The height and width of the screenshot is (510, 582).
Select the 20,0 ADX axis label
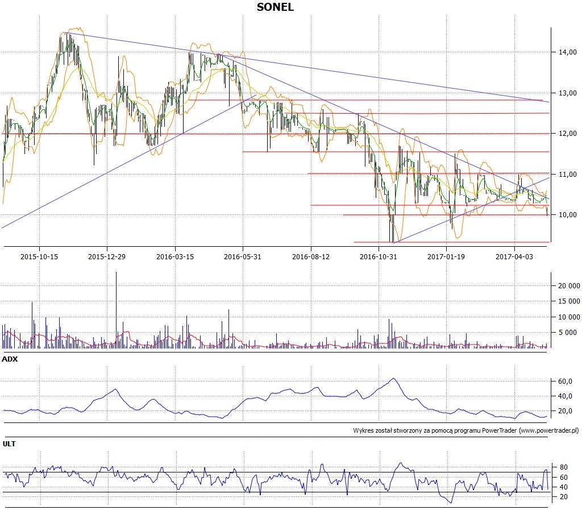pos(565,411)
